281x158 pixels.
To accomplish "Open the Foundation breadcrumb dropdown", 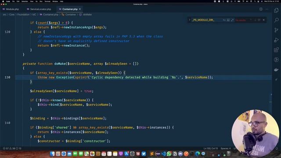I will [x=23, y=14].
